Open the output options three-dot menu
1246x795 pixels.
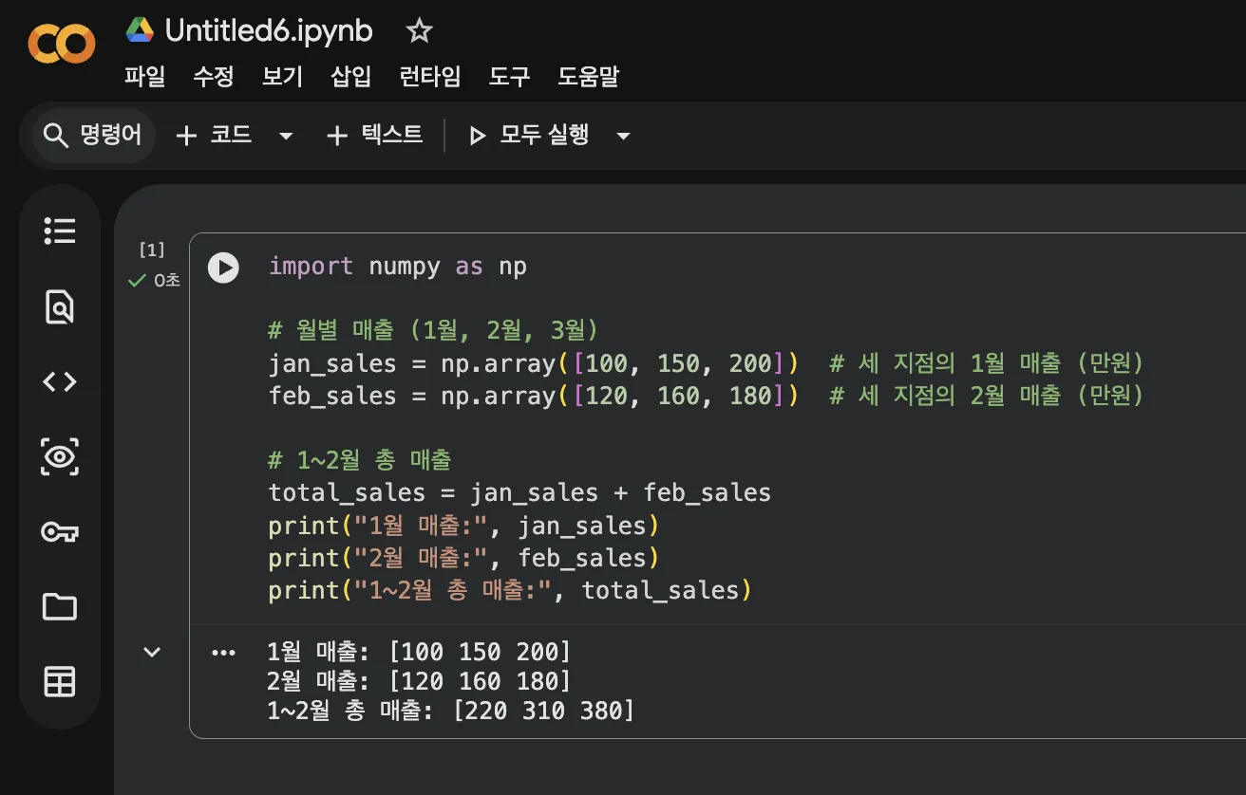(x=223, y=653)
